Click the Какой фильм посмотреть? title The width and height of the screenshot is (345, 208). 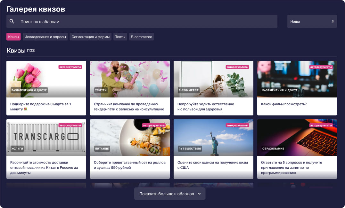[284, 104]
